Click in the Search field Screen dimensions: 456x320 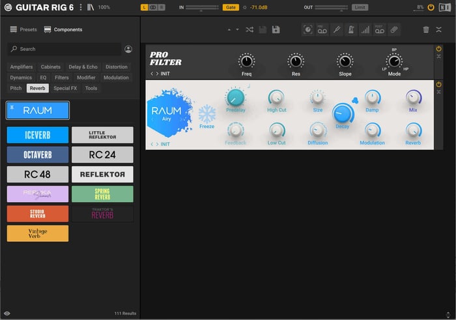click(x=64, y=49)
